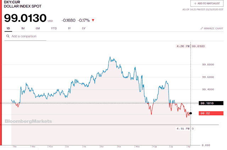Switch chart to 6M range
Screen dimensions: 227x150
(x=38, y=28)
